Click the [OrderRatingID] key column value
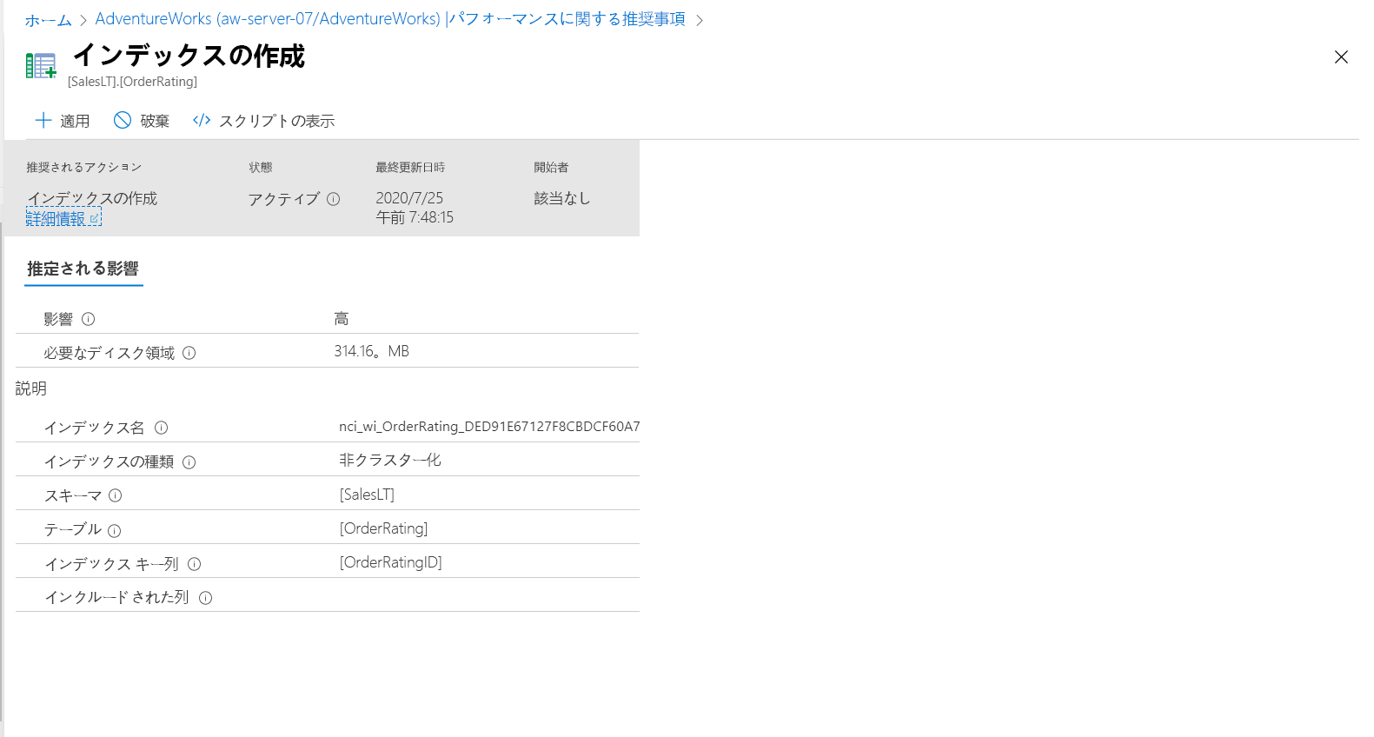This screenshot has width=1374, height=737. [390, 562]
